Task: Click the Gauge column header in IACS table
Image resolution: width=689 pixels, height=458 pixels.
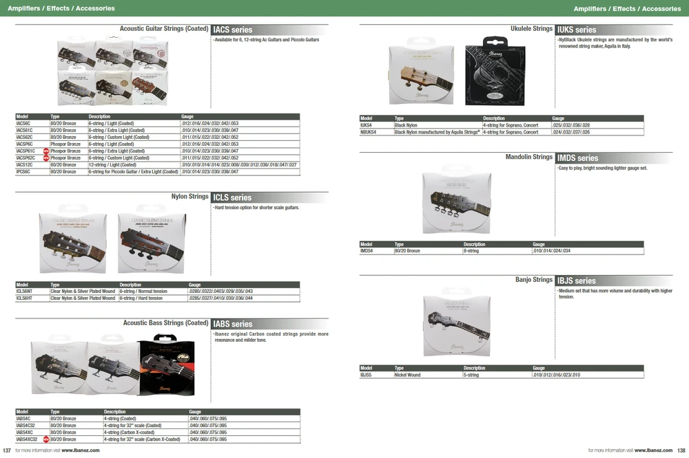Action: click(x=187, y=117)
